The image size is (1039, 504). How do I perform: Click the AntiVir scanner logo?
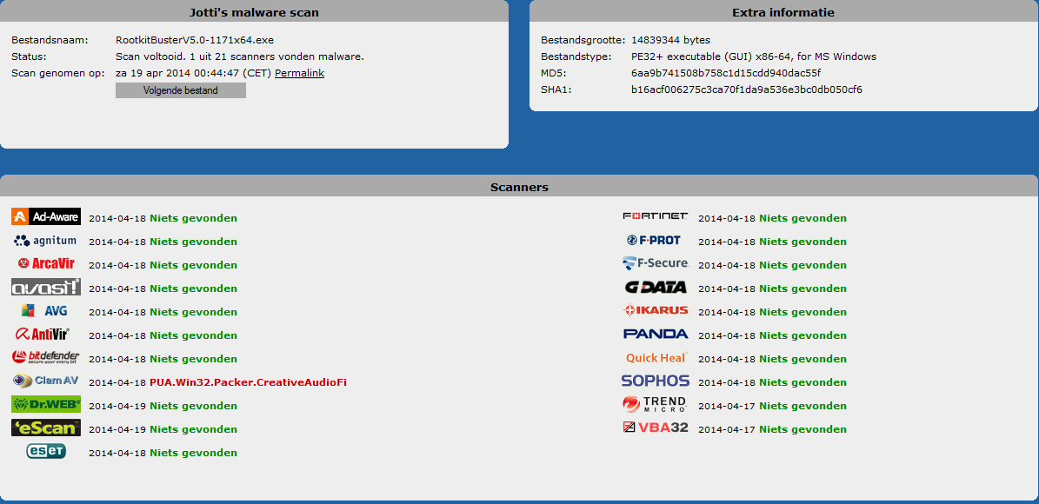43,334
